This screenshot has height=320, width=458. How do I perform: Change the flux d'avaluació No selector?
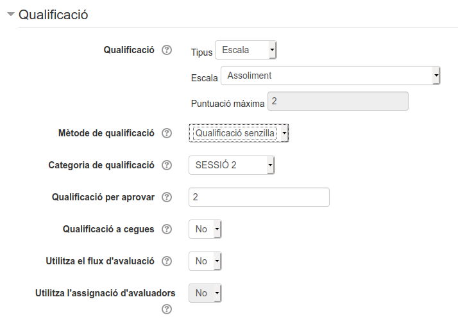(x=205, y=261)
